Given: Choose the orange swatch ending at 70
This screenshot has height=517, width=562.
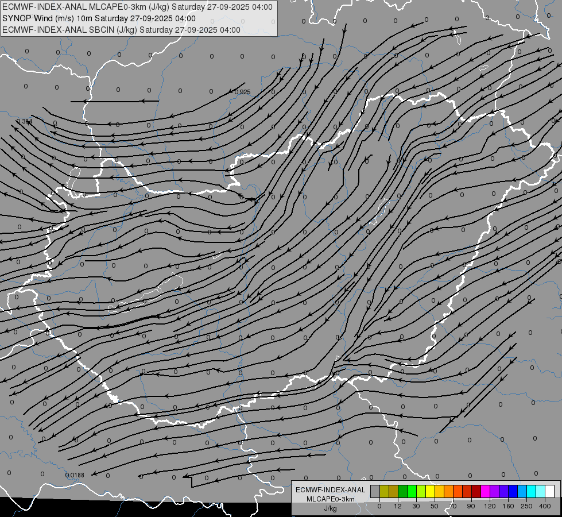Looking at the screenshot, I should coord(449,491).
